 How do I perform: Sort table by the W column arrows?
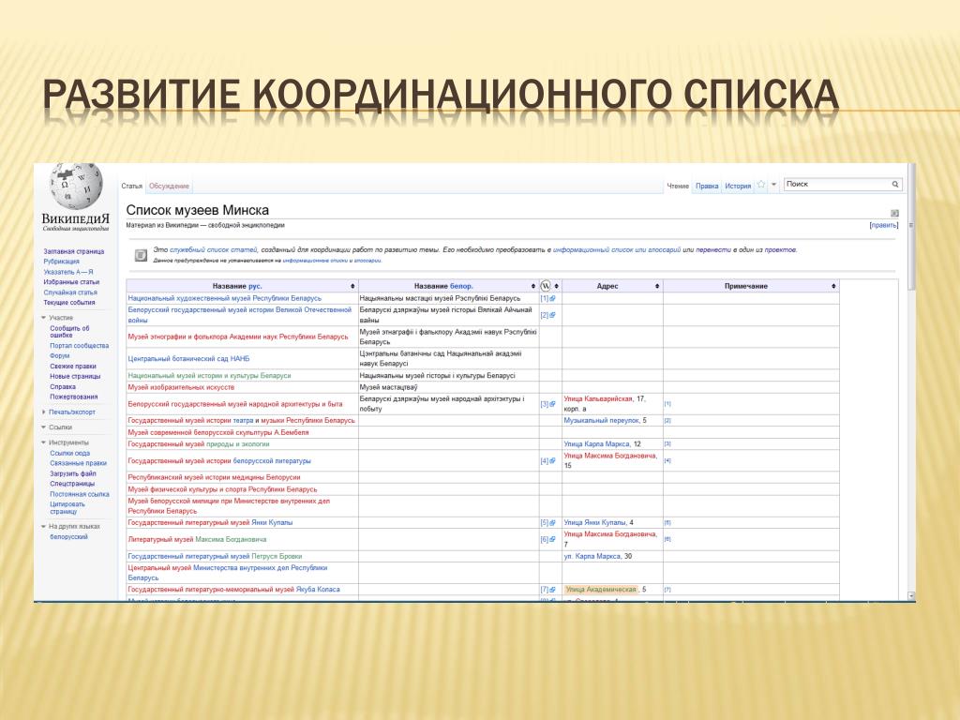pos(556,287)
